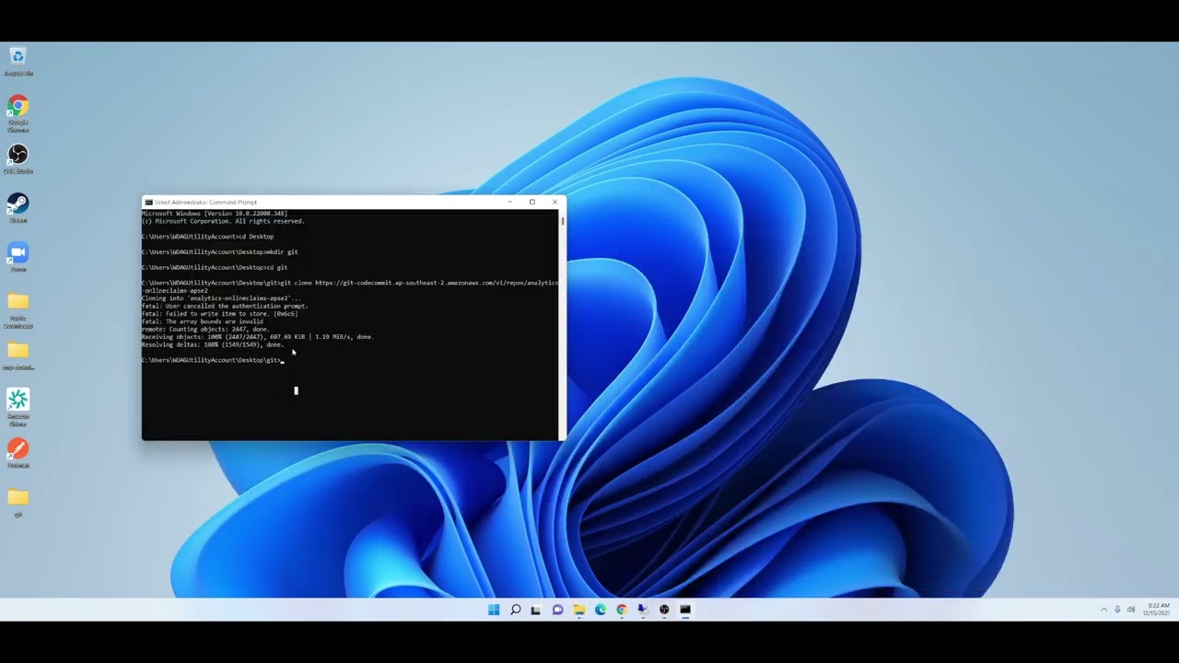
Task: Click the Command Prompt title bar icon
Action: click(148, 202)
